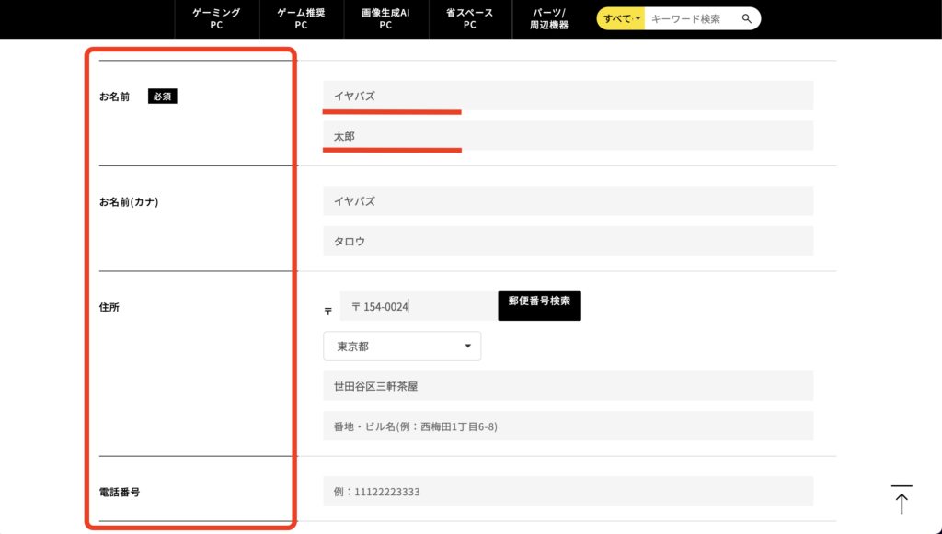The height and width of the screenshot is (534, 942).
Task: Click the postal code field 154-0024
Action: tap(419, 306)
